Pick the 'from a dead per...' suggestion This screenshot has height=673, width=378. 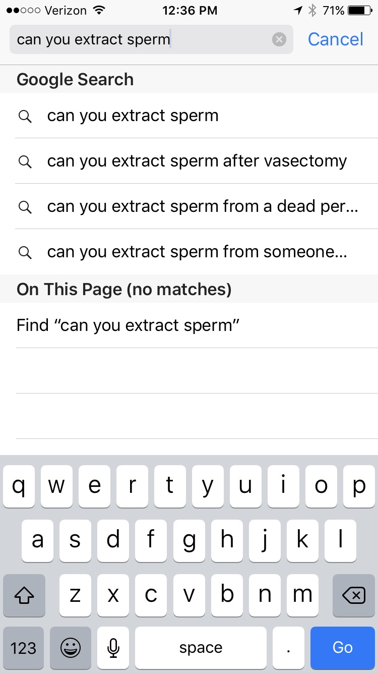click(203, 206)
